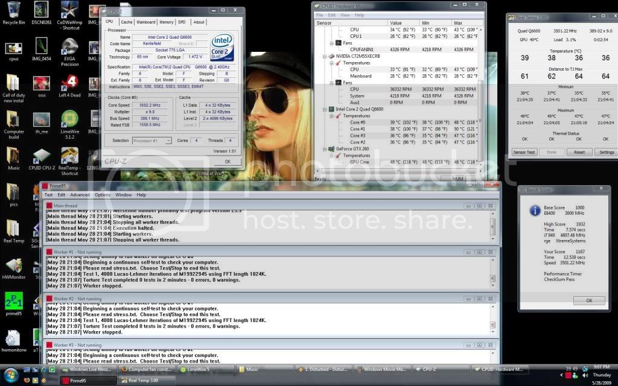
Task: Open the ssss desktop image icon
Action: coord(42,87)
